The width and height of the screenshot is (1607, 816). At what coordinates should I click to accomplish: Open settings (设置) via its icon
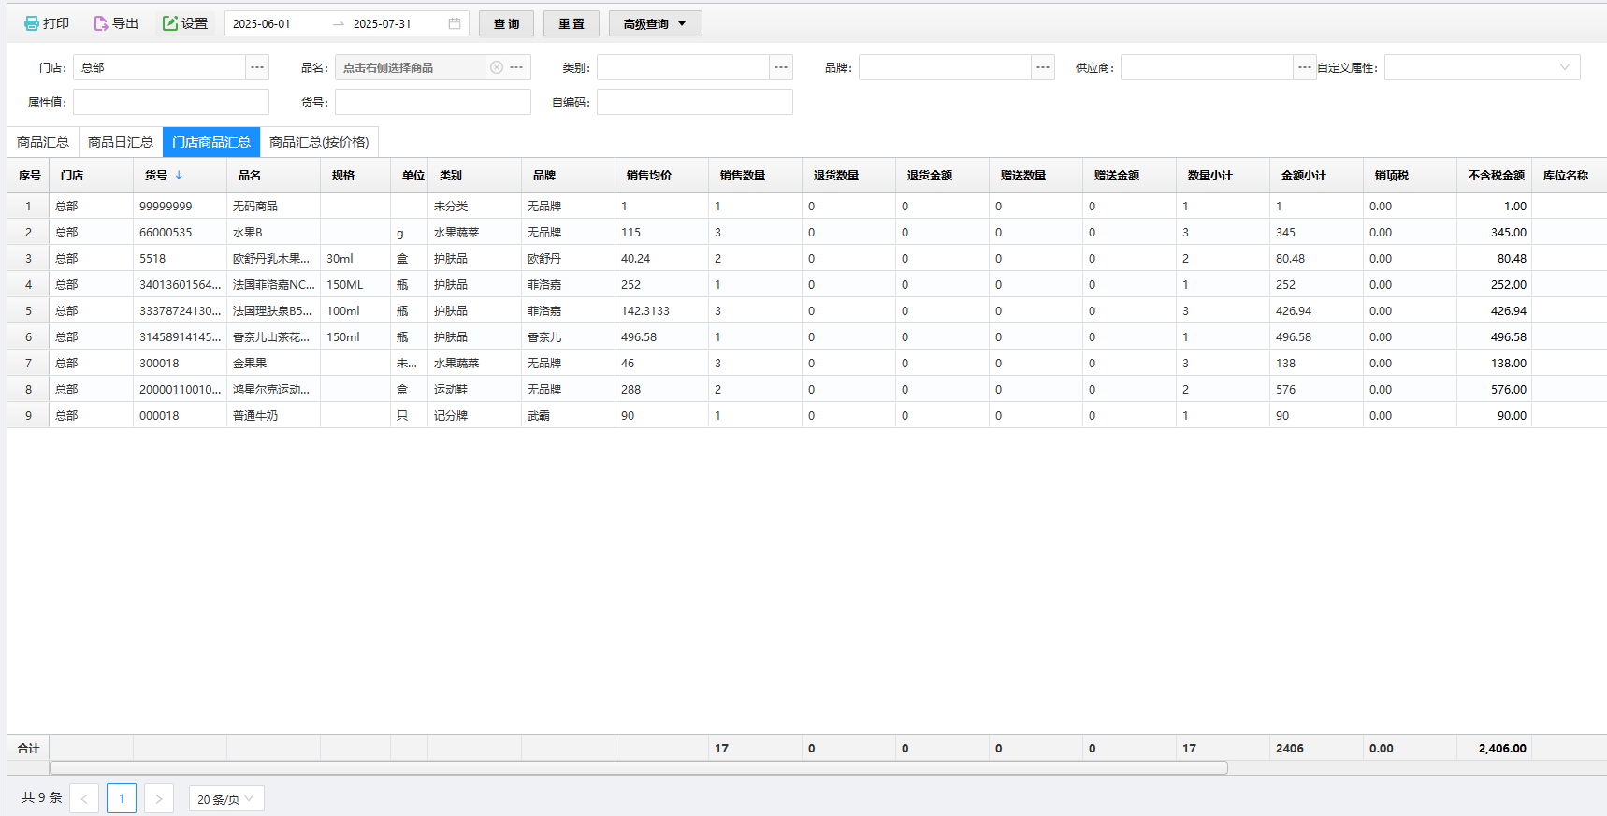[170, 23]
